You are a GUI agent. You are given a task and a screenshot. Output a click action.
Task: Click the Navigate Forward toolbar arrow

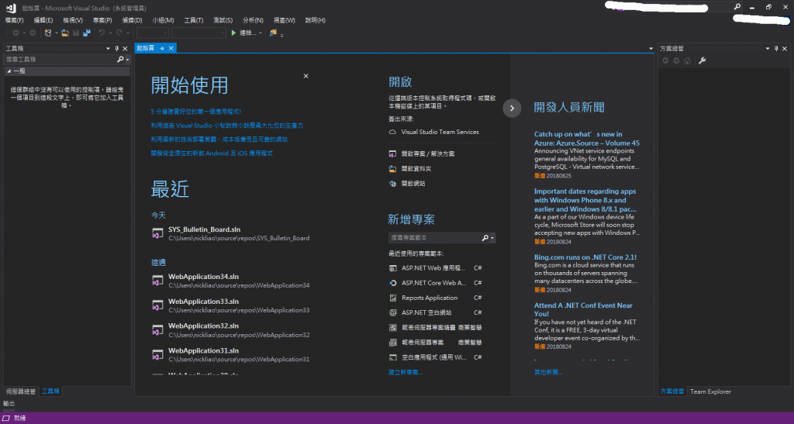pyautogui.click(x=33, y=33)
